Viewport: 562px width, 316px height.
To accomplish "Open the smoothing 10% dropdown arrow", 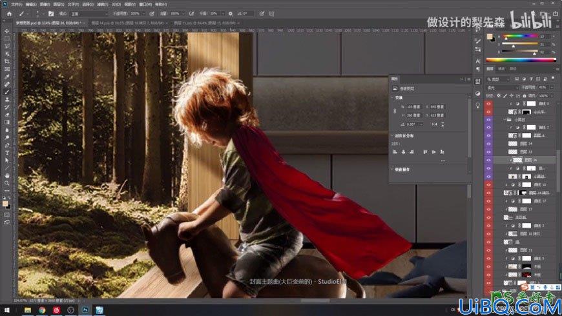I will coord(222,14).
